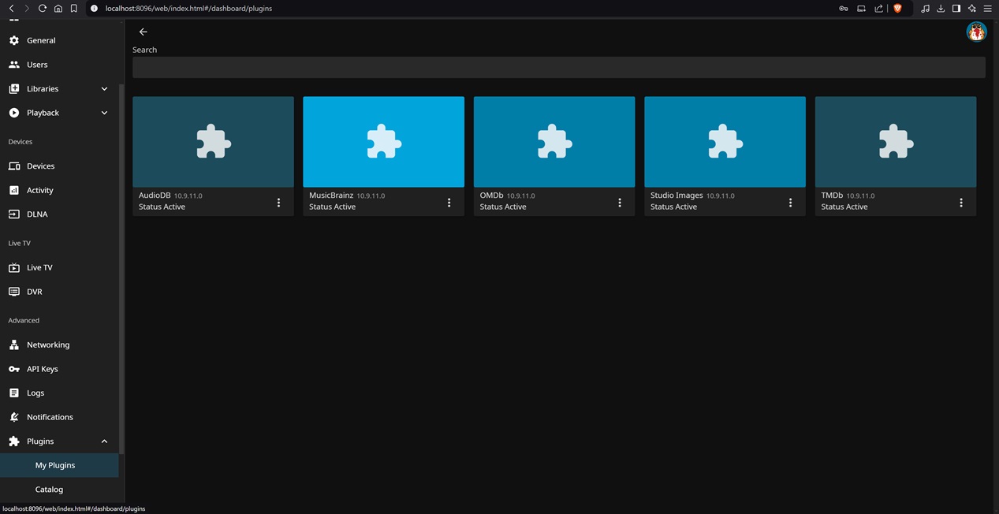Expand the Playback section chevron
The image size is (999, 514).
(104, 113)
